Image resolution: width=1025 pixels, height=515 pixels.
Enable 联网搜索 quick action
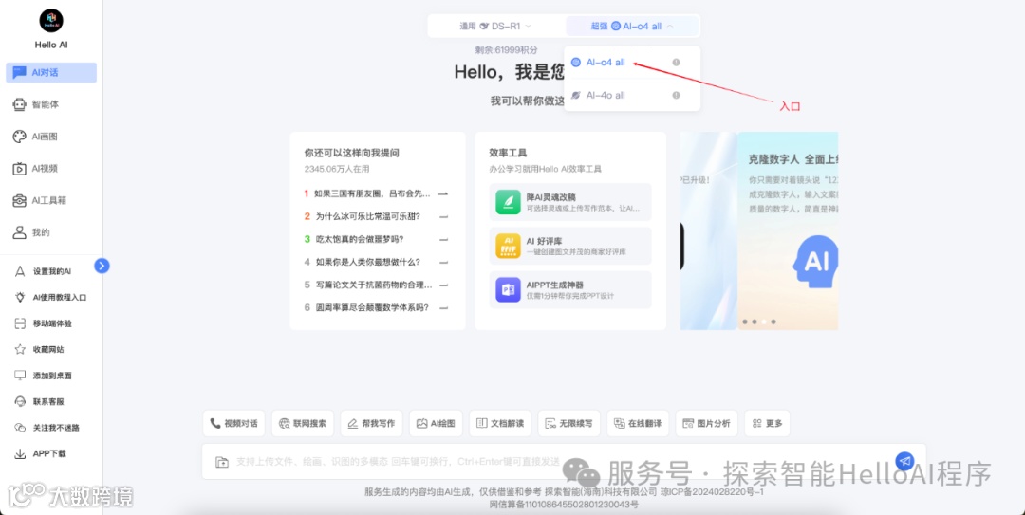303,424
